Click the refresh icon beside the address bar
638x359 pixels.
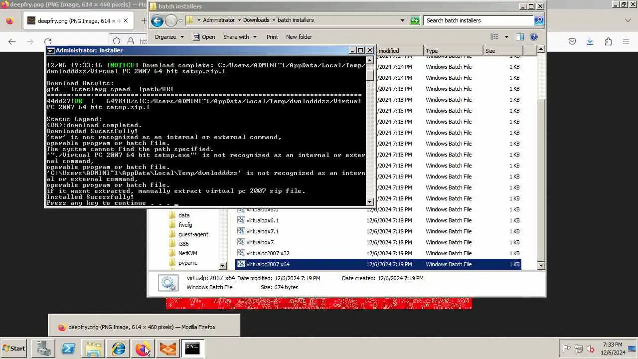(415, 20)
